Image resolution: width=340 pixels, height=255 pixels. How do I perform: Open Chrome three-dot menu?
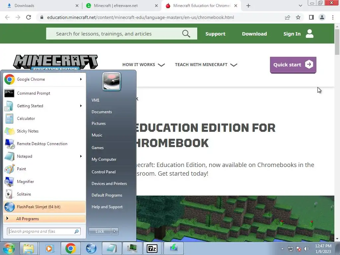tap(333, 17)
